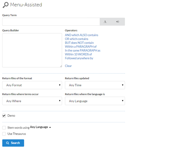Screen dimensions: 174x148
Task: Click 'BUT does NOT contain' operator
Action: point(79,43)
